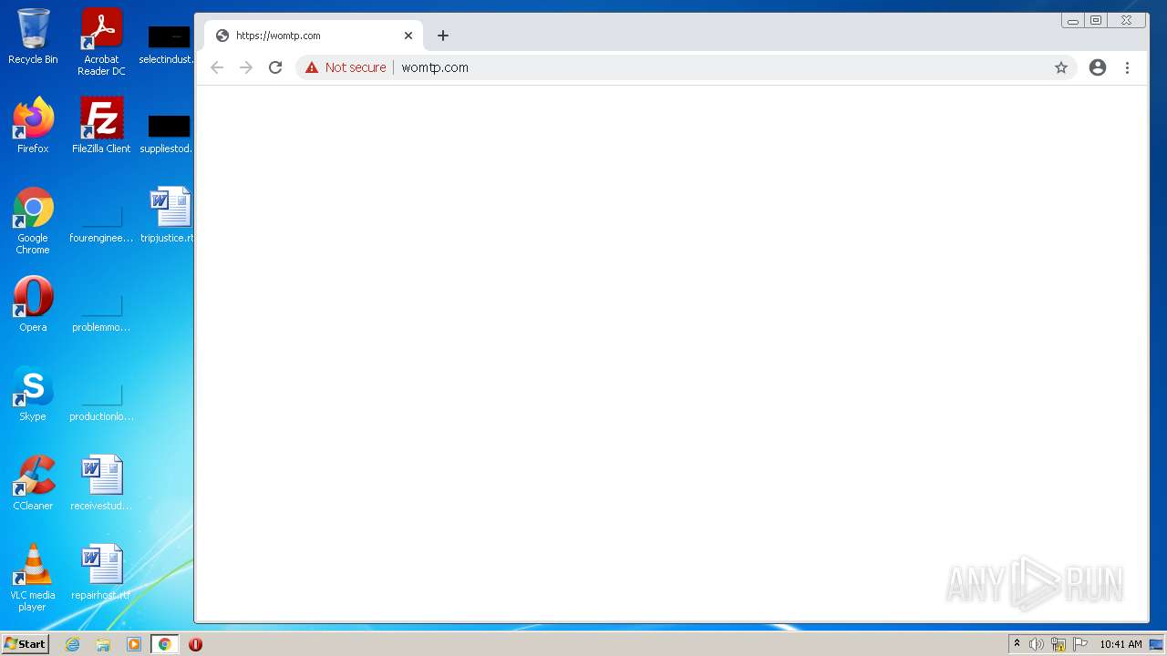Restore down the Chrome window
Screen dimensions: 1167x656
tap(1096, 20)
